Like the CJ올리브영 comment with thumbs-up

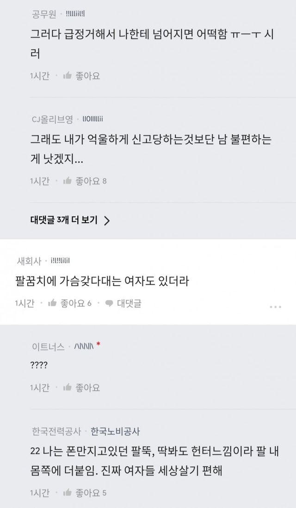point(67,181)
